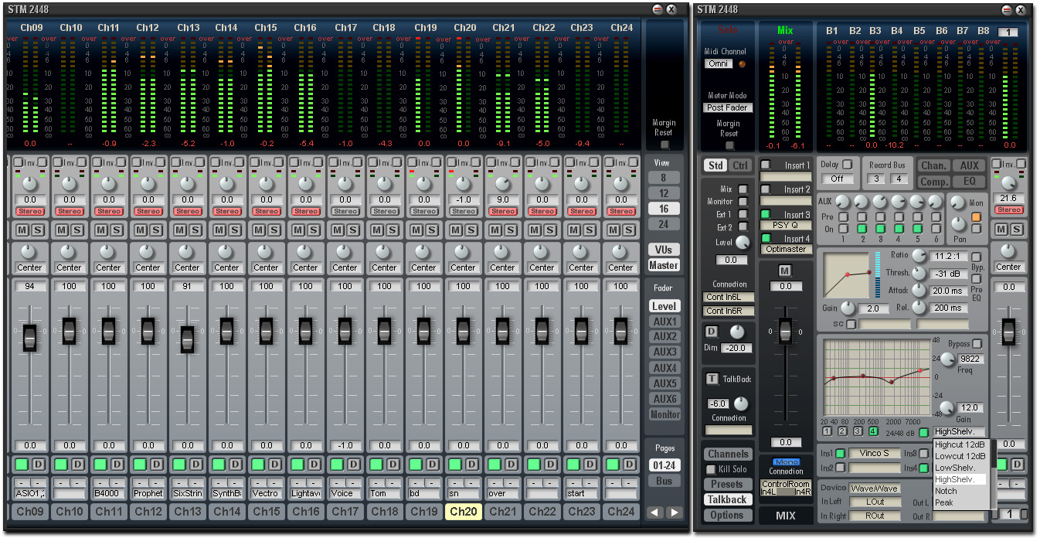
Task: Open the HighShelv. EQ type dropdown
Action: [960, 432]
